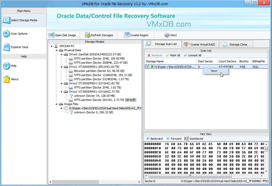272x186 pixels.
Task: Open Explorer Data page icon
Action: (7, 47)
